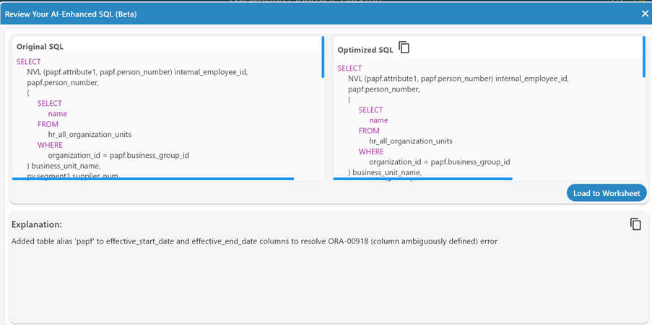Click the nested SELECT keyword in Optimized SQL
Image resolution: width=652 pixels, height=325 pixels.
tap(370, 110)
